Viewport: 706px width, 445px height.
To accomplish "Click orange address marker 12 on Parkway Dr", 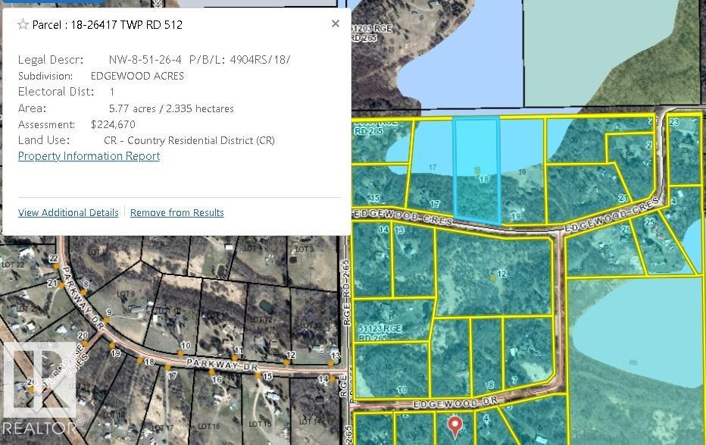I will [x=286, y=362].
